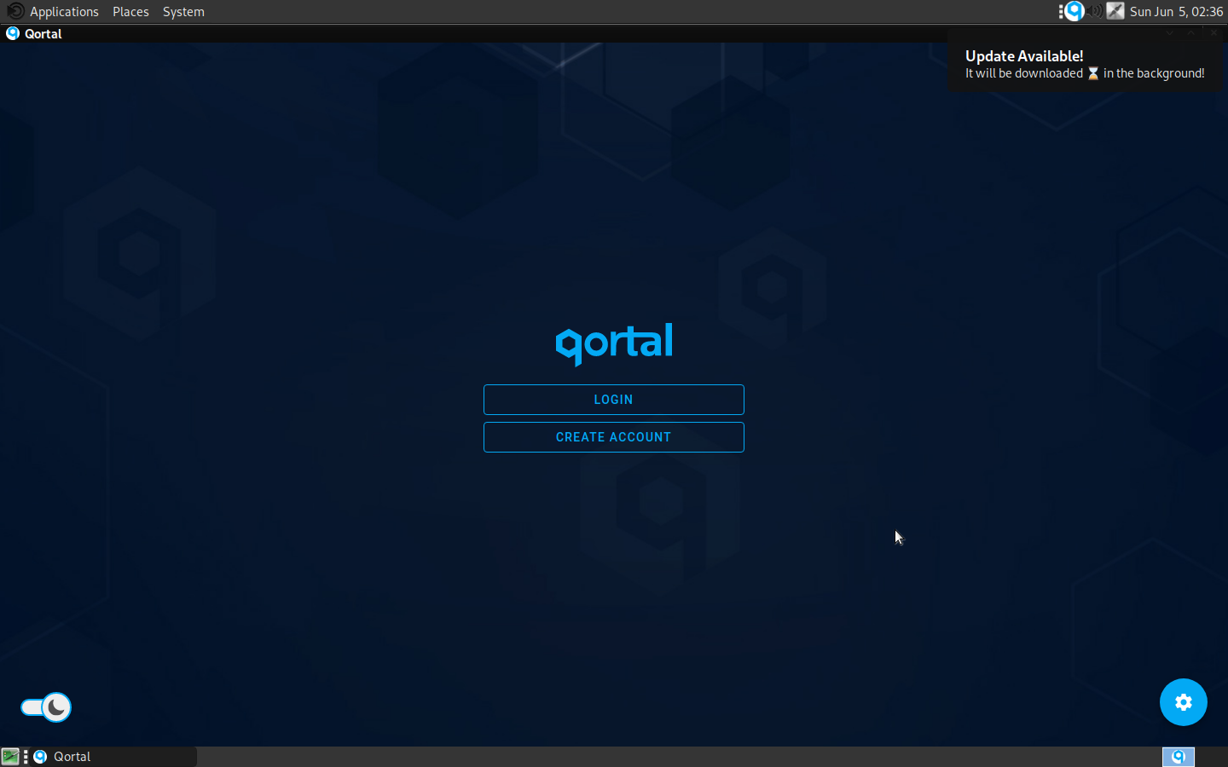
Task: Click the qortal logo above LOGIN
Action: click(614, 343)
